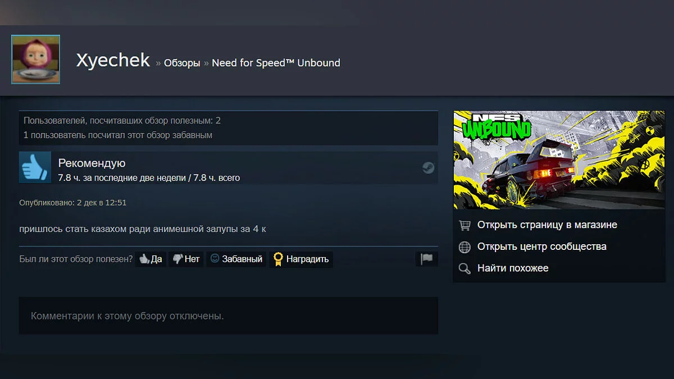Click the Steam logo beside Рекомендую
This screenshot has width=674, height=379.
click(428, 168)
